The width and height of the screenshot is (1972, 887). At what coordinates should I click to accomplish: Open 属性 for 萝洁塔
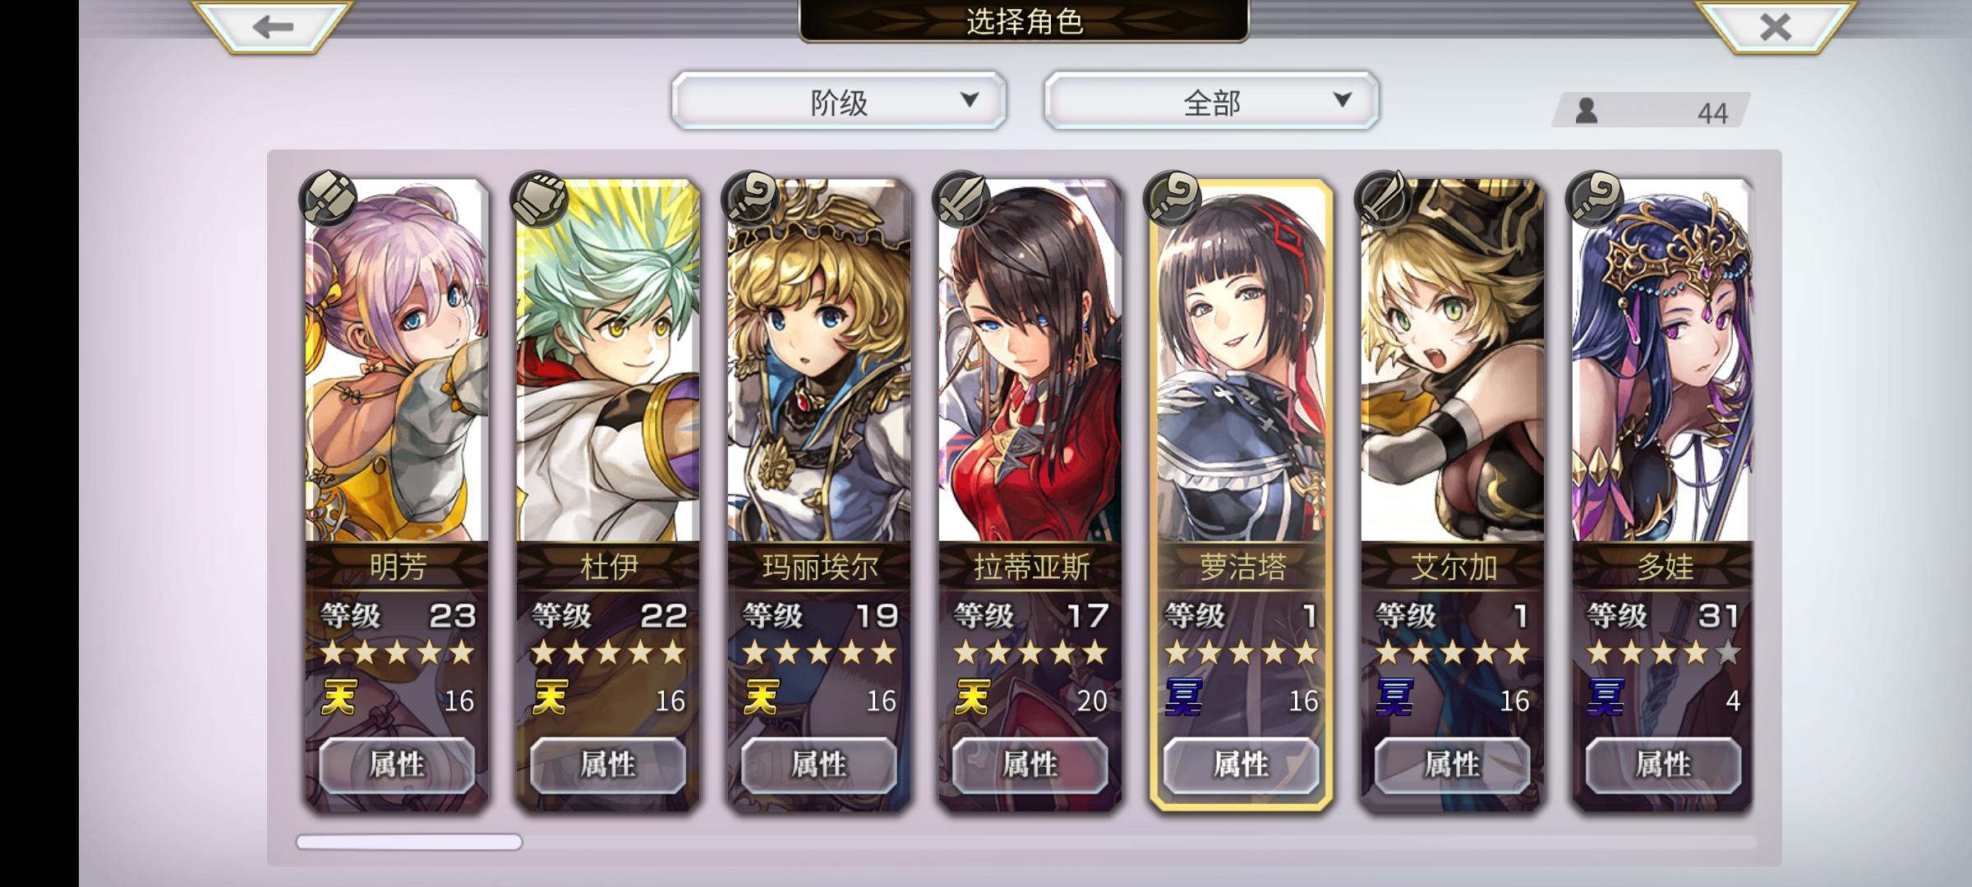pyautogui.click(x=1242, y=765)
